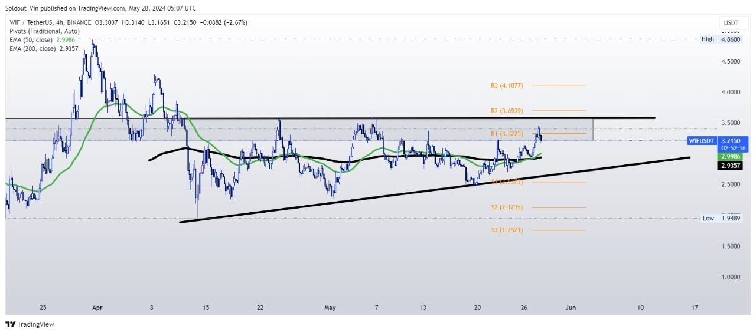Click the R2 (3.6939) pivot label

(x=507, y=111)
